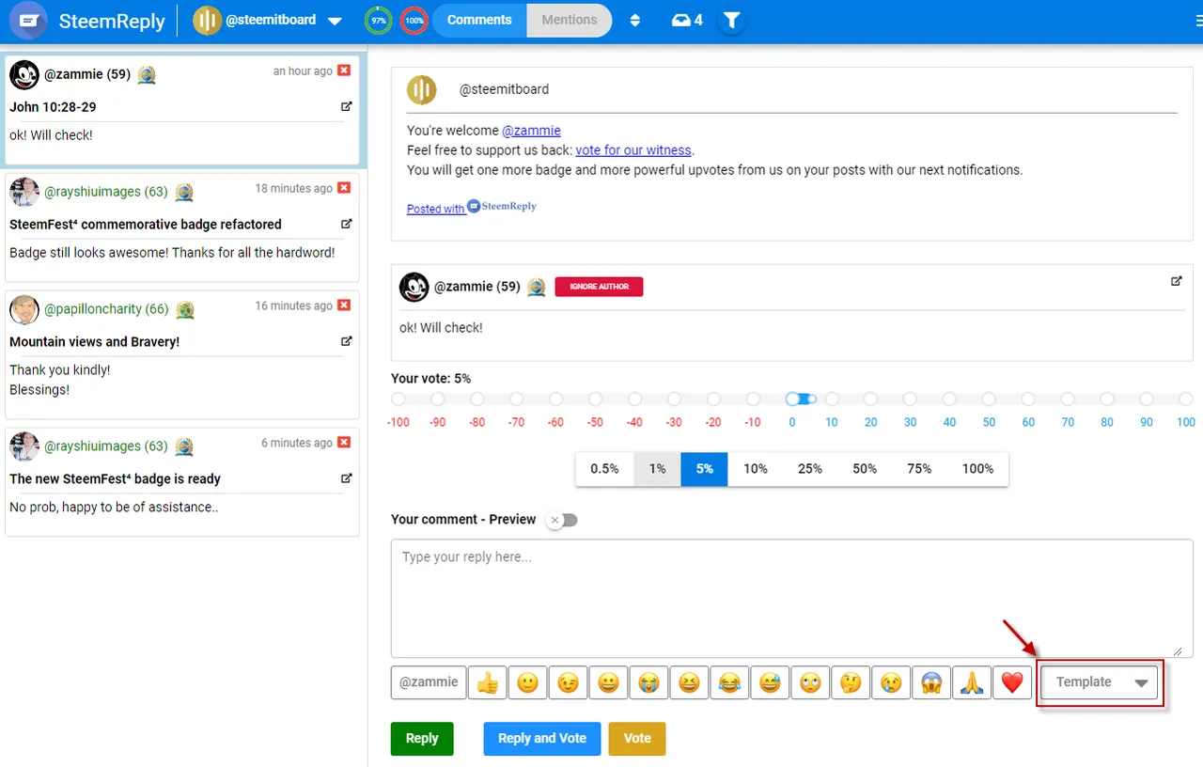Open the hamburger menu in the header
Screen dimensions: 1203x767
click(x=1197, y=20)
